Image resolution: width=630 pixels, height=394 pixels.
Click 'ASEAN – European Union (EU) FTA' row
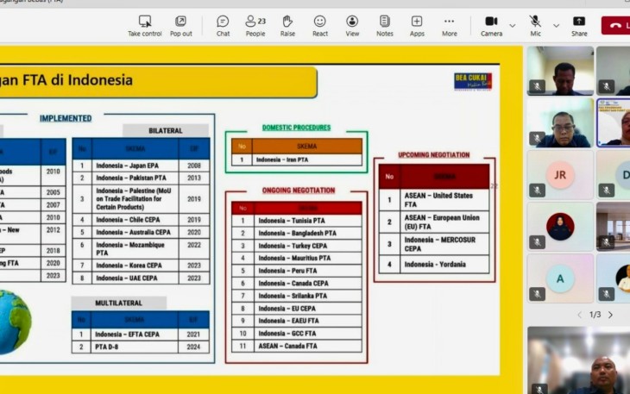(x=434, y=222)
